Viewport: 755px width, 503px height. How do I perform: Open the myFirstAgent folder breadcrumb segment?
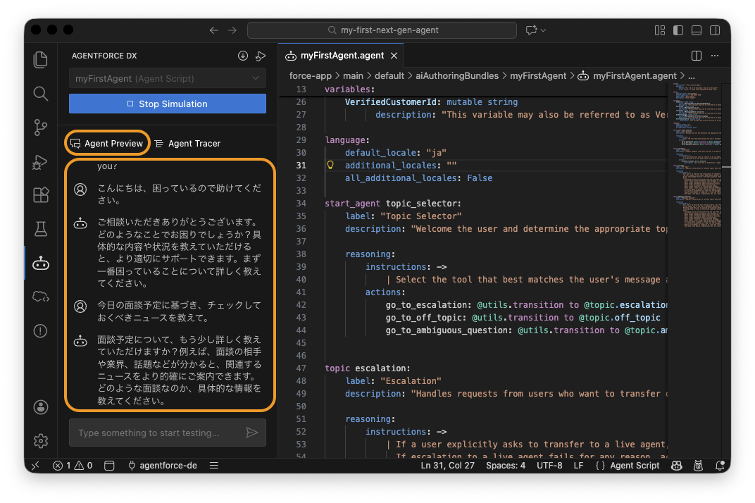coord(538,75)
